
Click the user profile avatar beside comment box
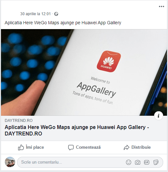click(10, 162)
